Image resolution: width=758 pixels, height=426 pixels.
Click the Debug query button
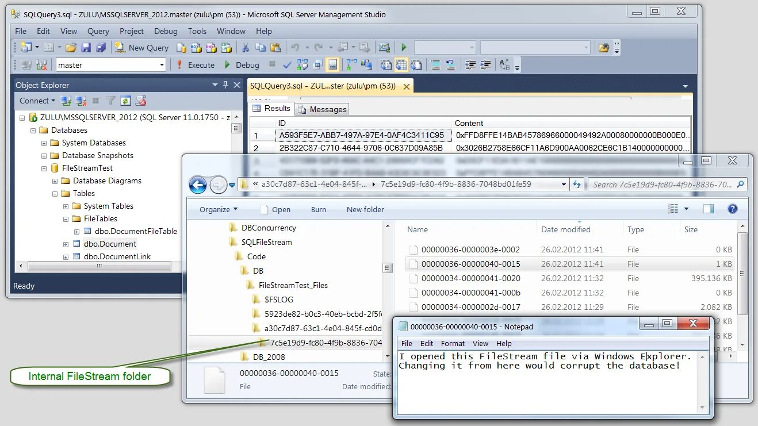(x=242, y=65)
